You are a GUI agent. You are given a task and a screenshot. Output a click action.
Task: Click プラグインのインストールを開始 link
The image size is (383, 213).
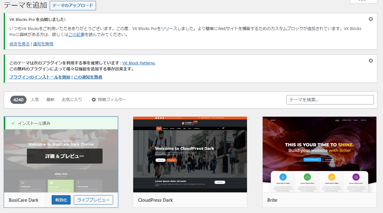pos(40,77)
